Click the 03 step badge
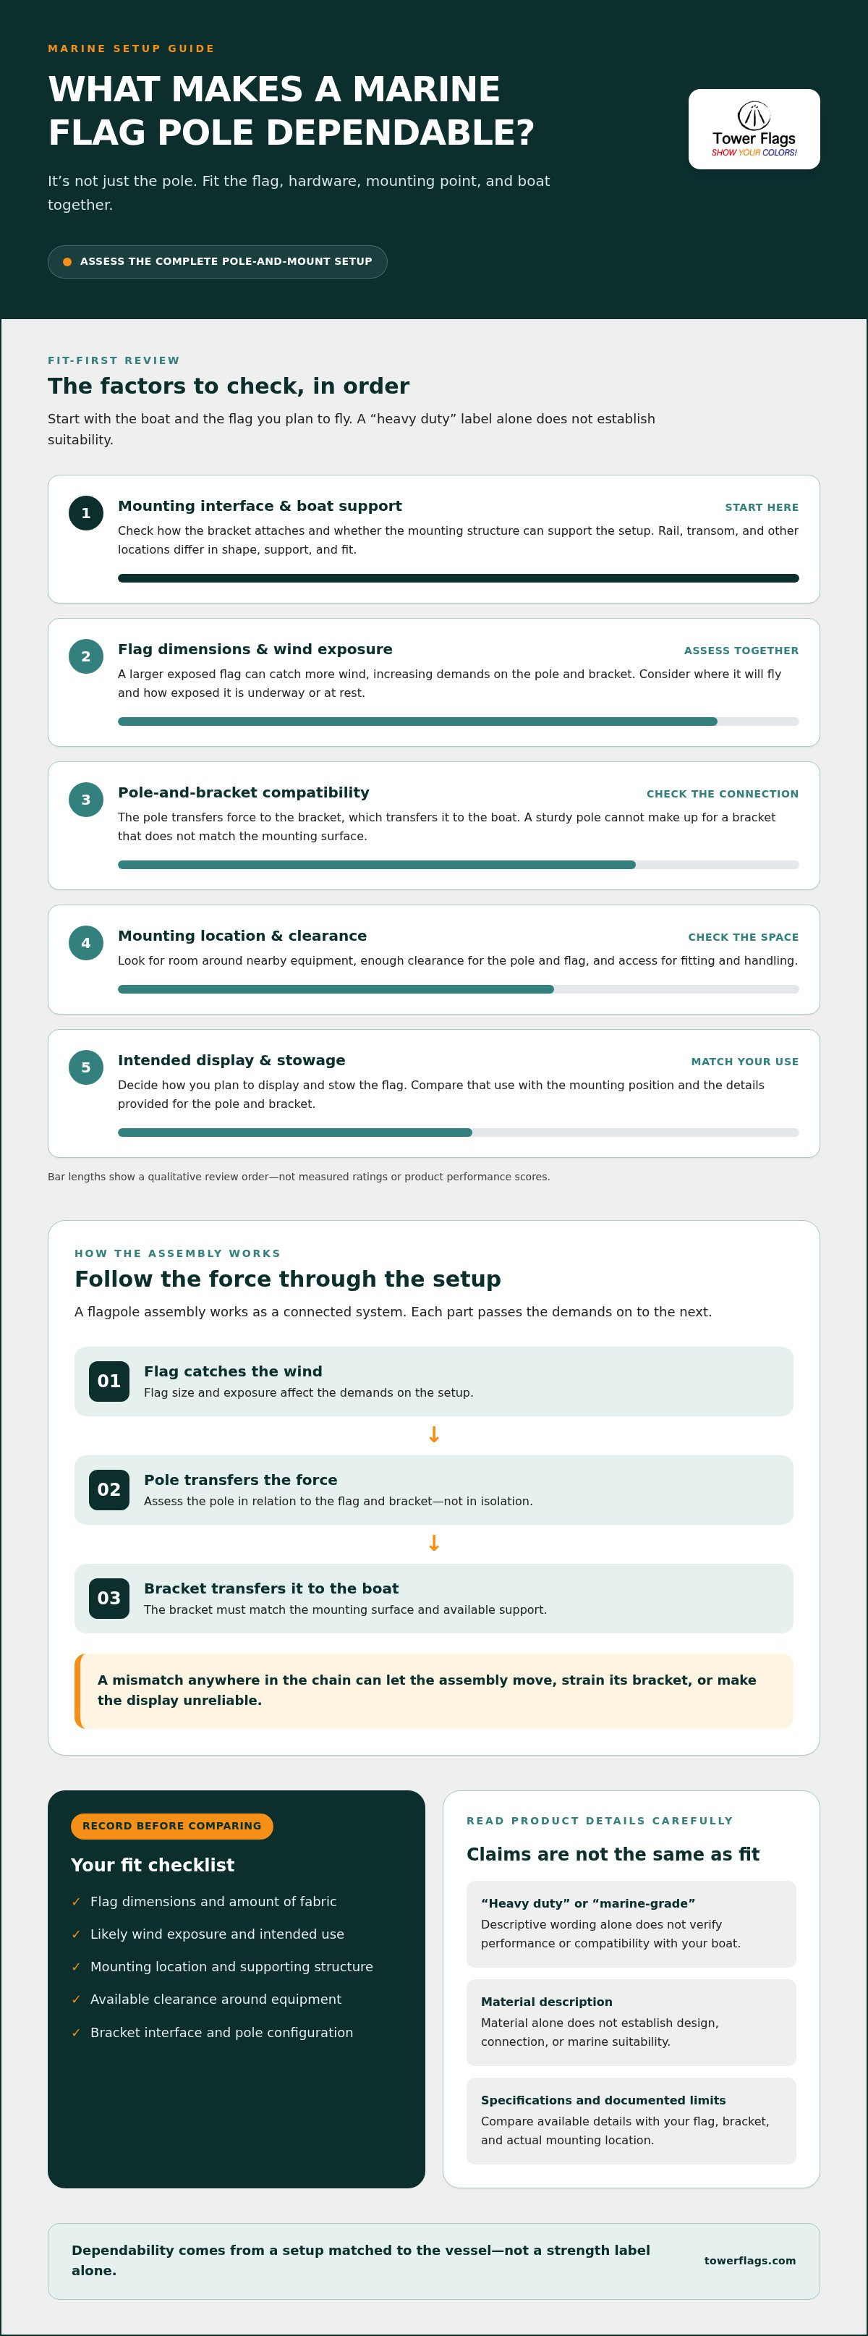Screen dimensions: 868x2336 point(109,1598)
